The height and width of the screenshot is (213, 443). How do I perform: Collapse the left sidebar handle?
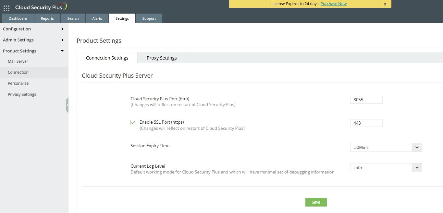[x=67, y=105]
